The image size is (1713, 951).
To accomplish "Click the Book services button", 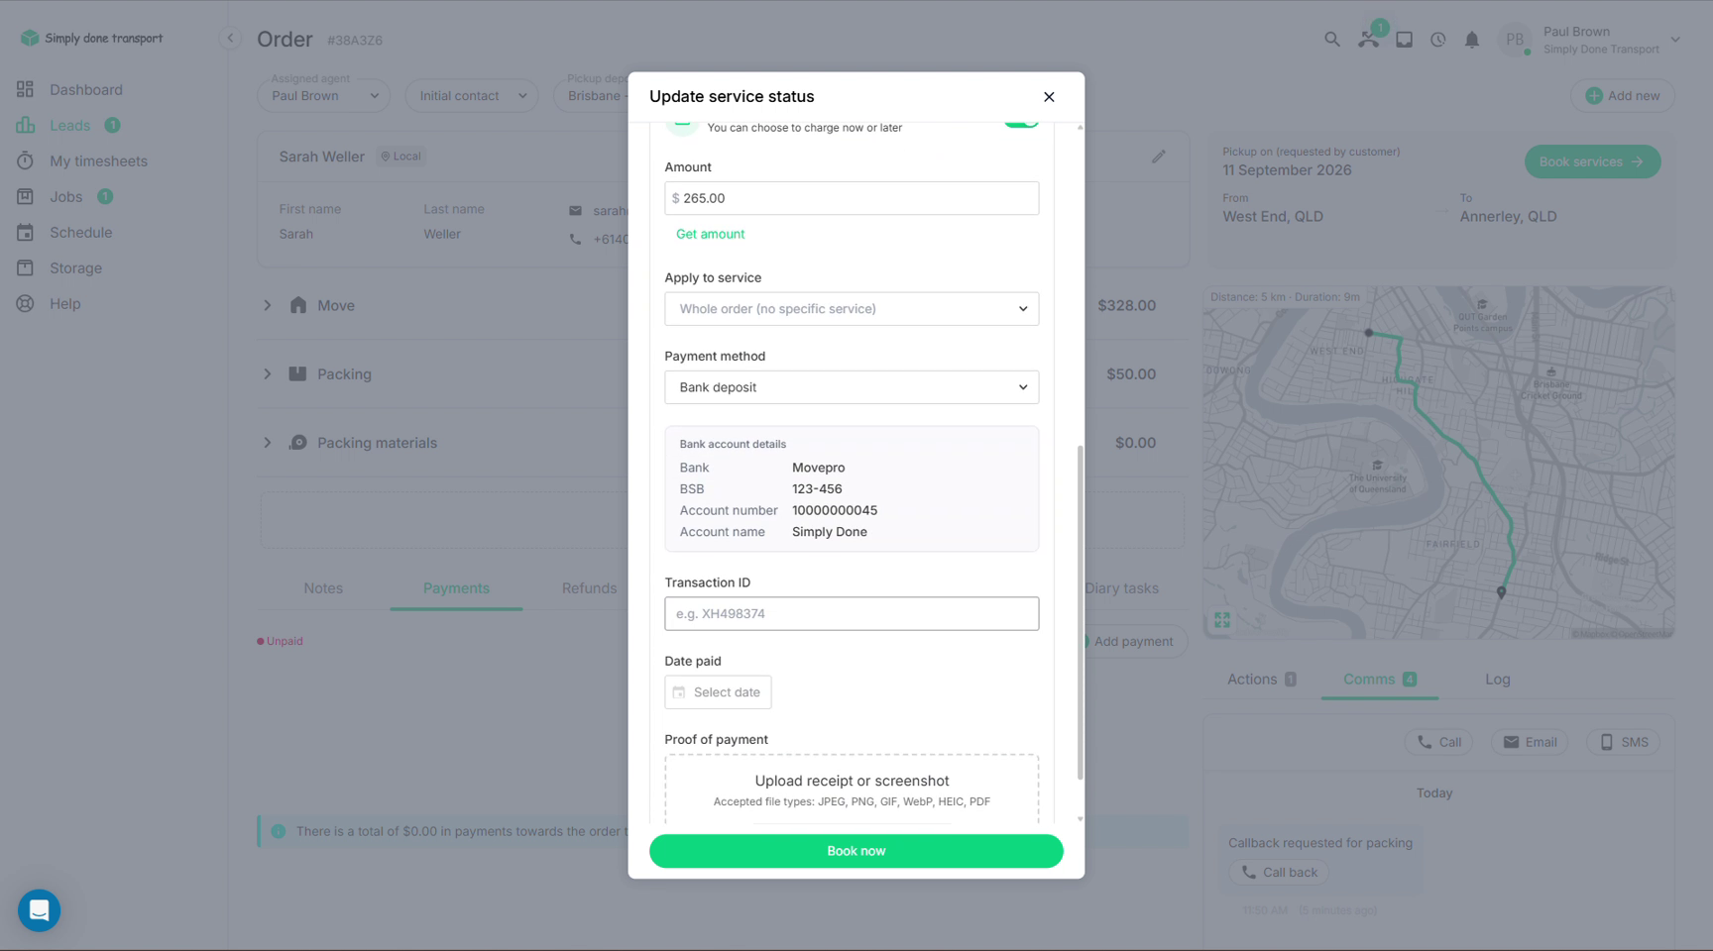I will pyautogui.click(x=1592, y=161).
